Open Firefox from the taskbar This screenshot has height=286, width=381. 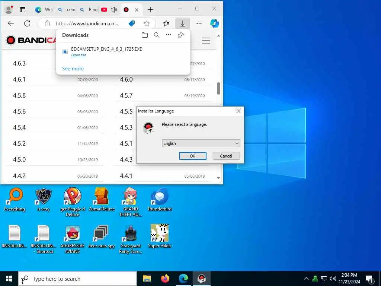point(165,279)
